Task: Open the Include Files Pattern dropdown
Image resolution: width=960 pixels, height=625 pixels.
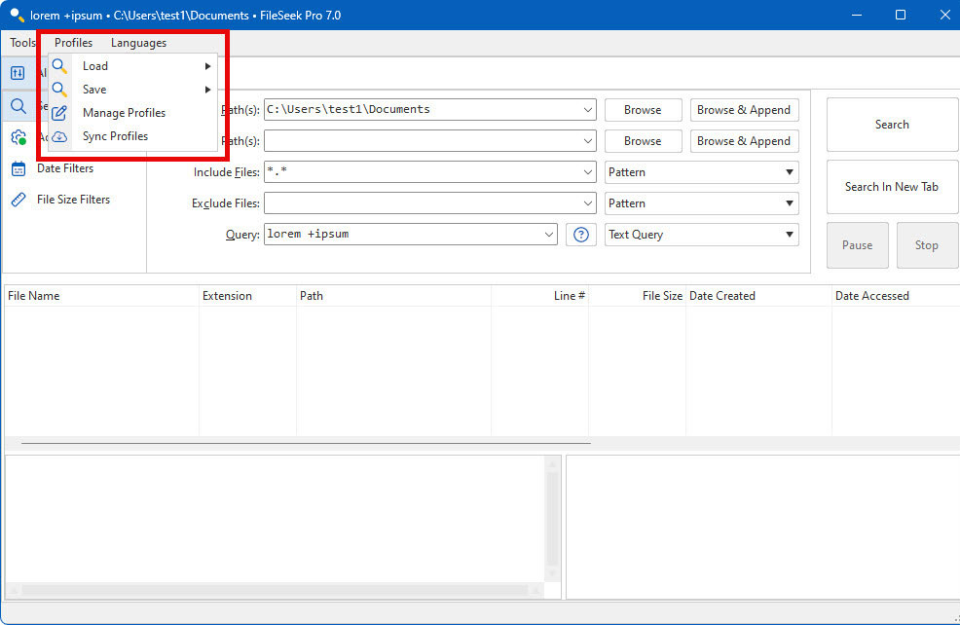Action: tap(702, 172)
